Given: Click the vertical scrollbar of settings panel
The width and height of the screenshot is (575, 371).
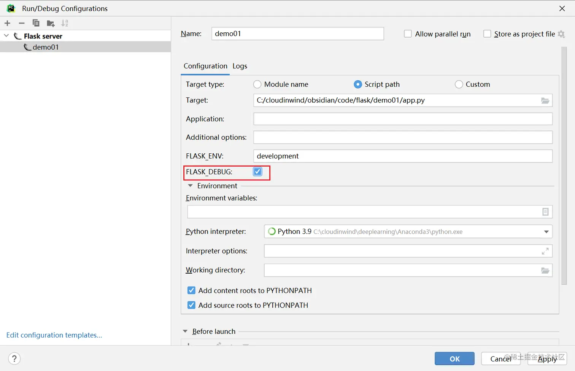Looking at the screenshot, I should (564, 166).
